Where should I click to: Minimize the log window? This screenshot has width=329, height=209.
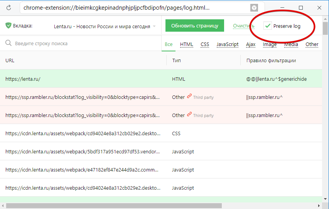coord(282,8)
